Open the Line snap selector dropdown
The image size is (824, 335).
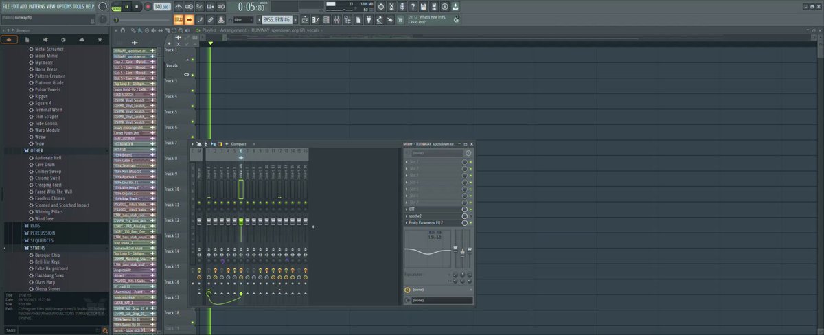pyautogui.click(x=243, y=20)
